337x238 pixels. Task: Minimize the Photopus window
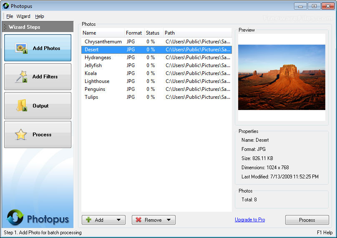click(300, 6)
